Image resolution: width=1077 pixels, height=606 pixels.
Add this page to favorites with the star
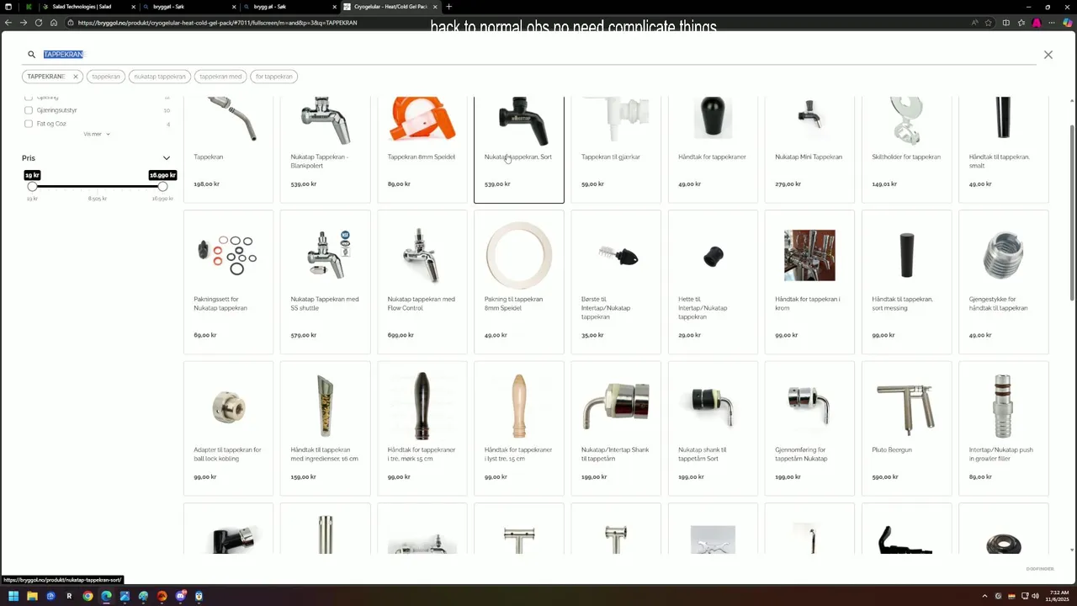988,23
